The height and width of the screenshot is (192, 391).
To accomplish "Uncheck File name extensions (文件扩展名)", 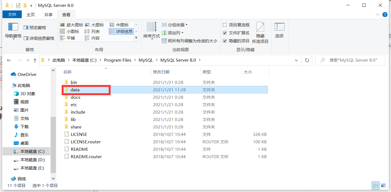I will pos(236,33).
